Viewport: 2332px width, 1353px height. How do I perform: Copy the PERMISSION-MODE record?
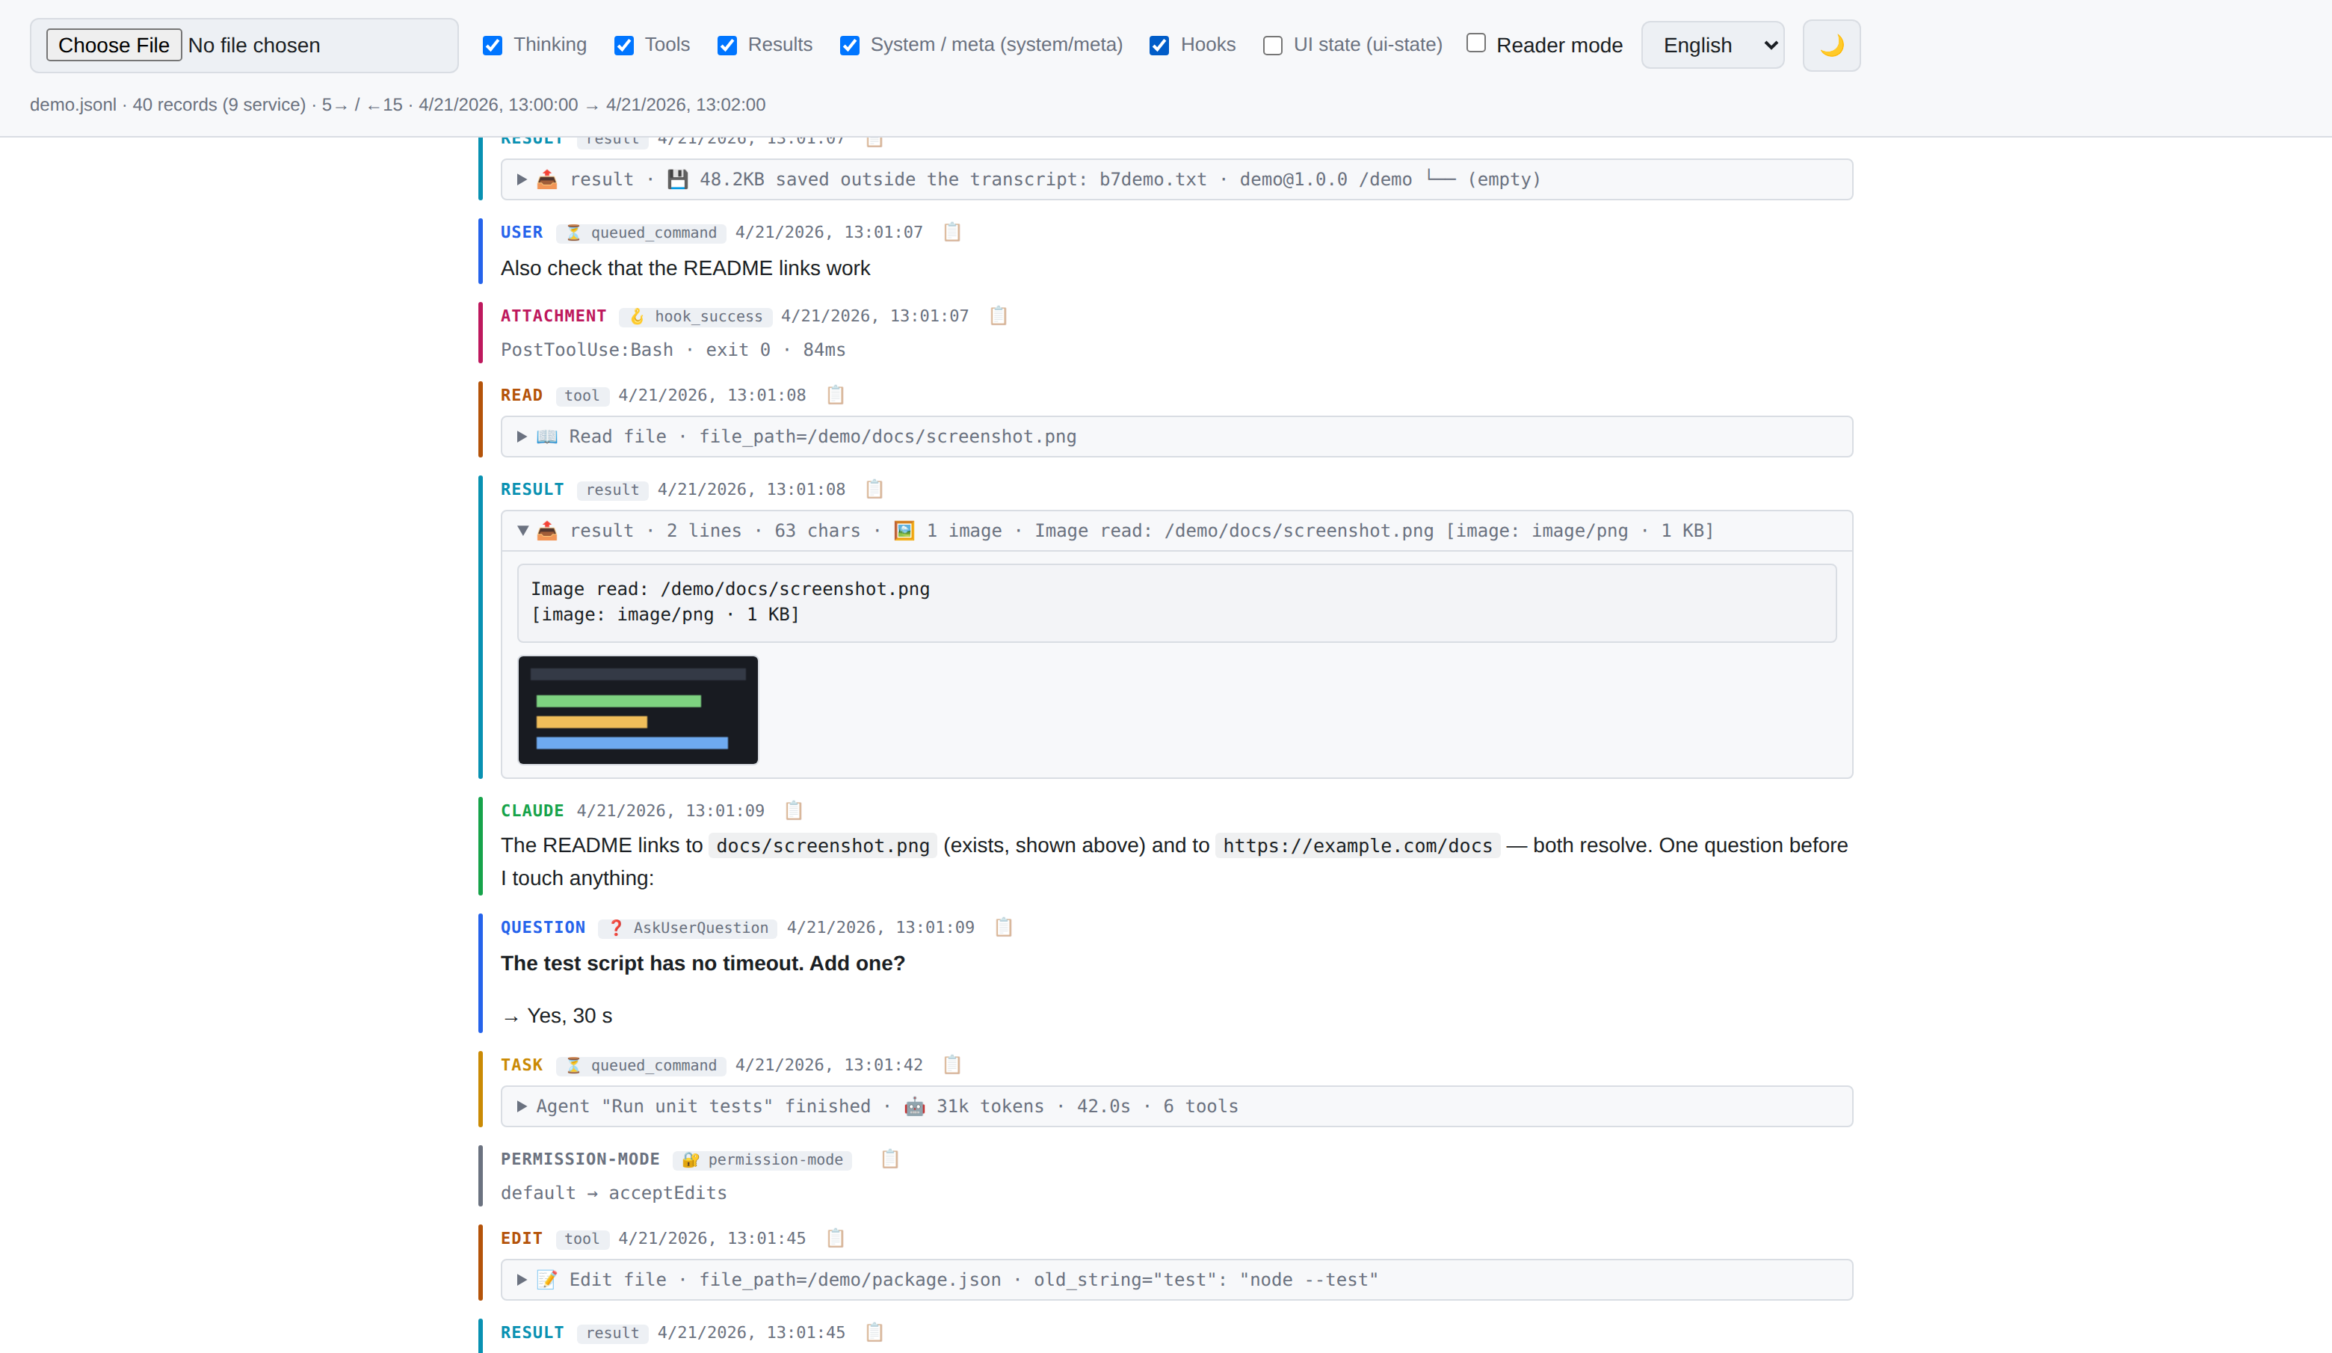[x=889, y=1159]
